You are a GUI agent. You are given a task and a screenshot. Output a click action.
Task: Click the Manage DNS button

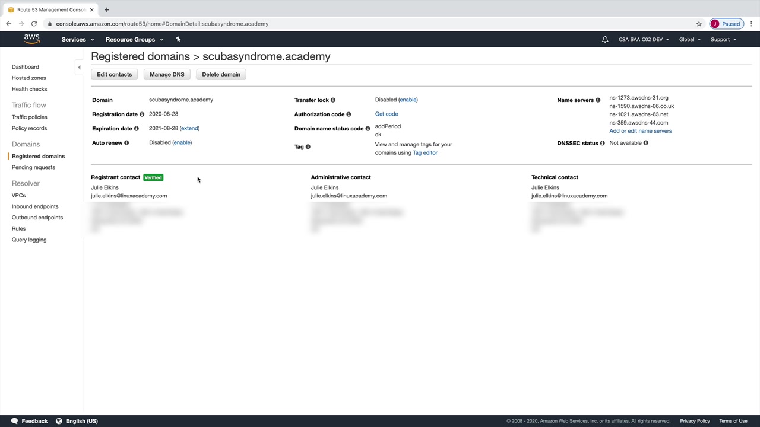[x=167, y=74]
